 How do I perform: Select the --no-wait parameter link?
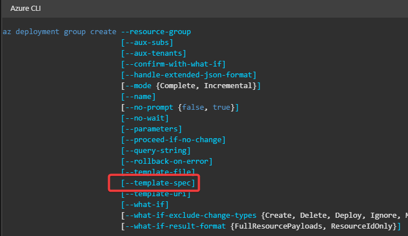[145, 118]
